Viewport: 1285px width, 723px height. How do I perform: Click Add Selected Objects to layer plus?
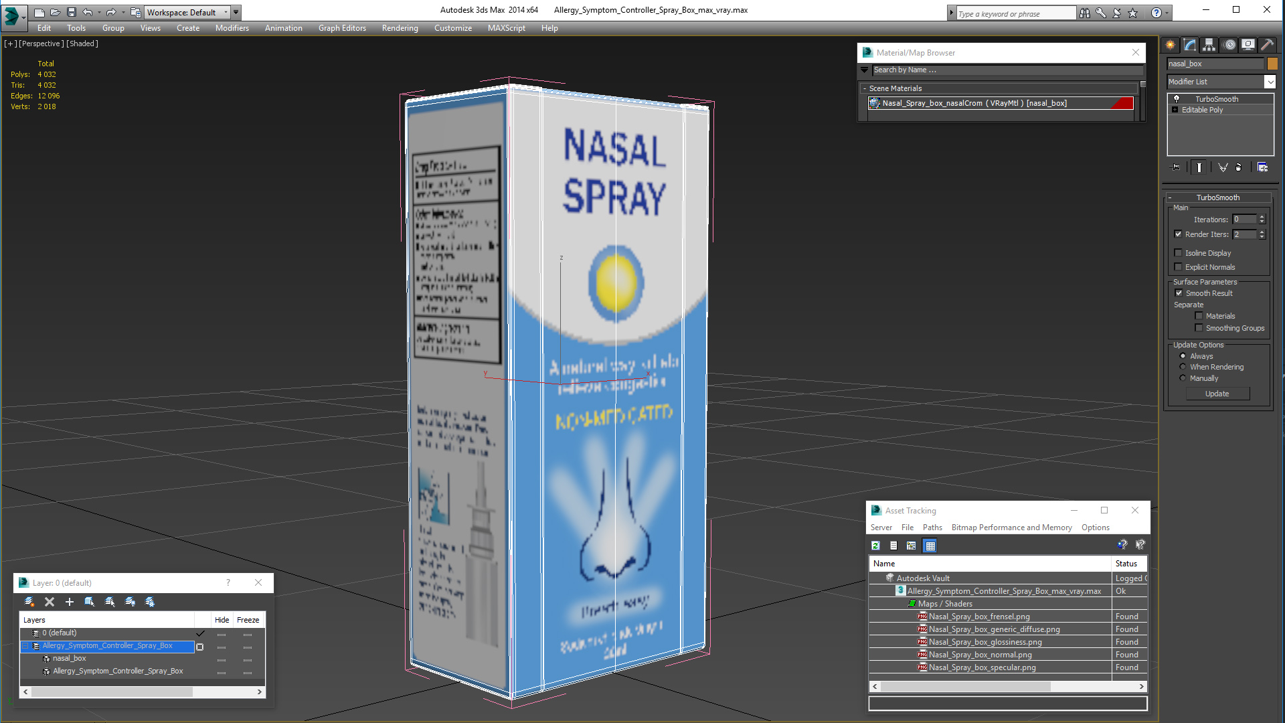pyautogui.click(x=70, y=602)
